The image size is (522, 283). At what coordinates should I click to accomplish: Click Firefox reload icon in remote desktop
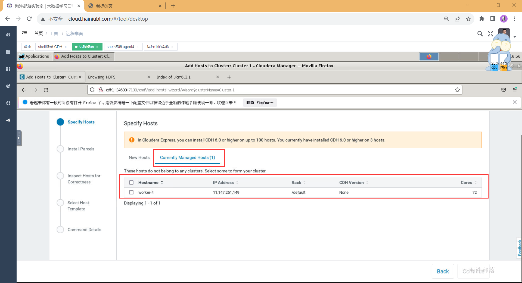pyautogui.click(x=46, y=90)
